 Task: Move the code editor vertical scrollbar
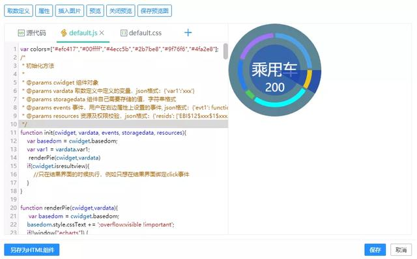coord(225,51)
